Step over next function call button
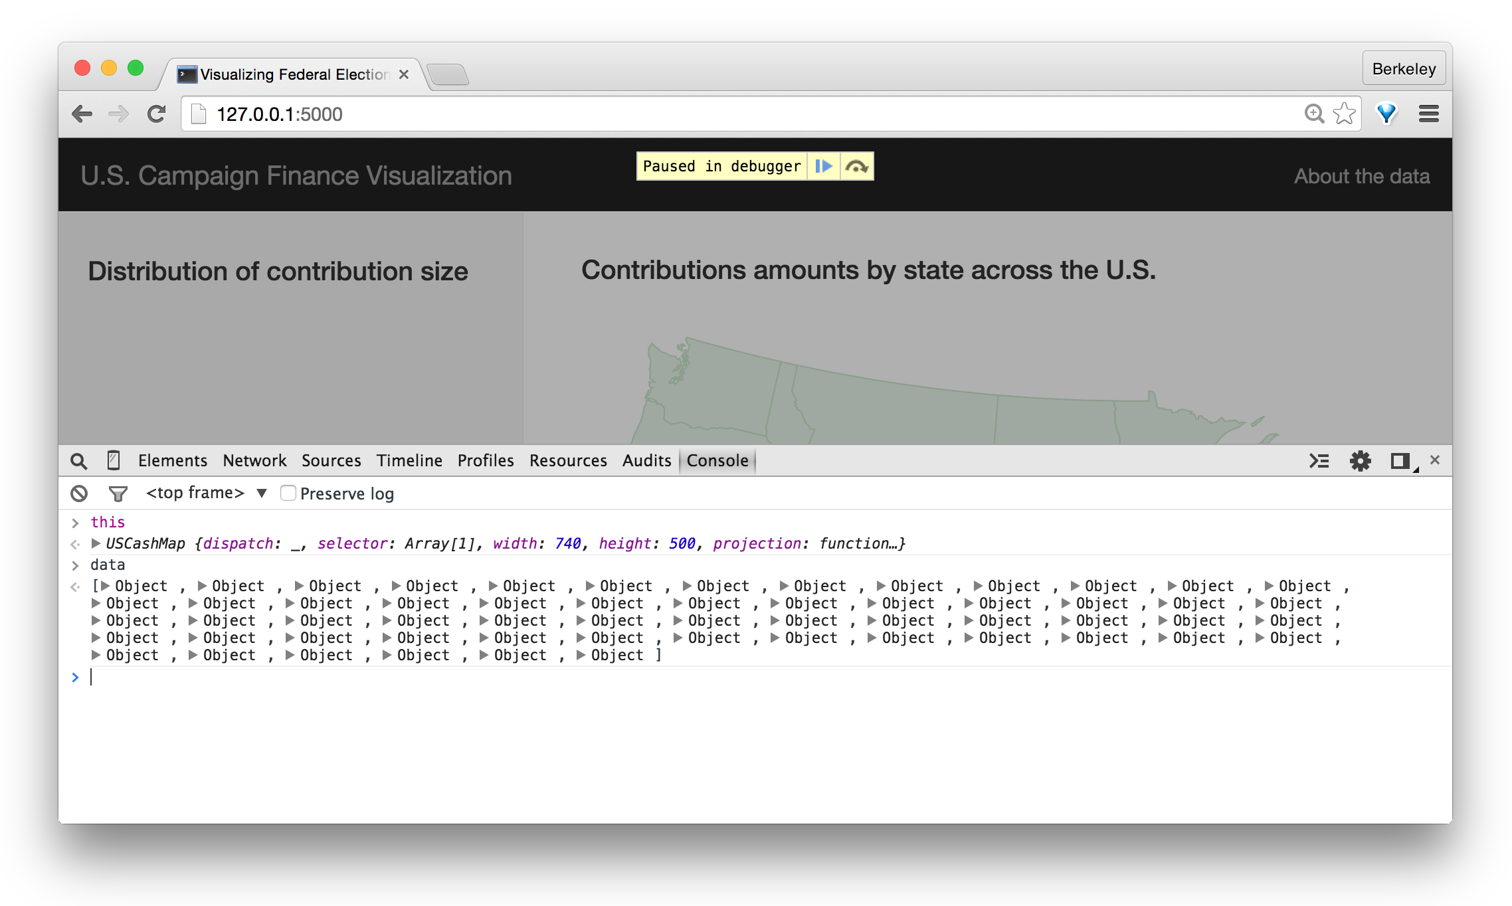Image resolution: width=1512 pixels, height=906 pixels. [x=857, y=166]
